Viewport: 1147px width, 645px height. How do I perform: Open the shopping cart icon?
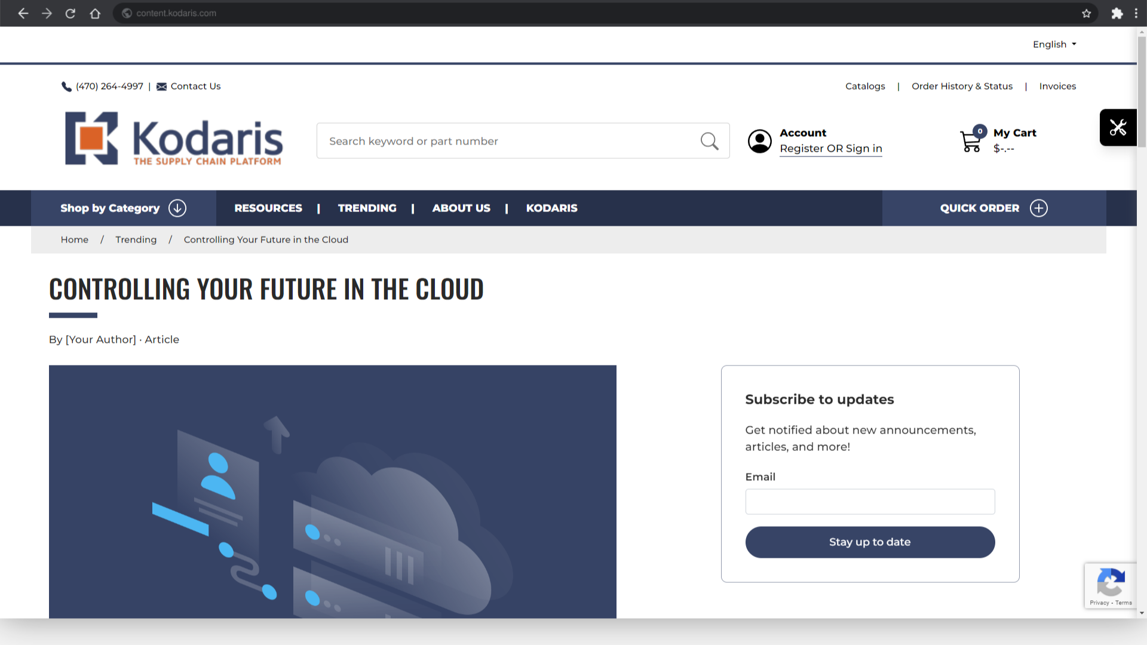tap(970, 142)
